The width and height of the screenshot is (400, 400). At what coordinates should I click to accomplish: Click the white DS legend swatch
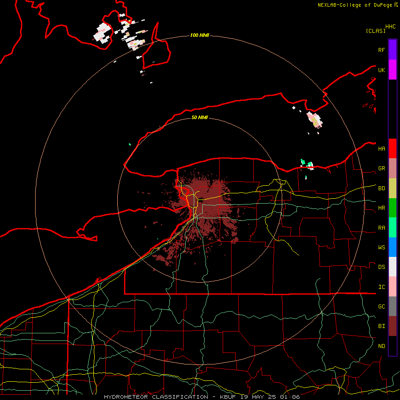point(392,267)
